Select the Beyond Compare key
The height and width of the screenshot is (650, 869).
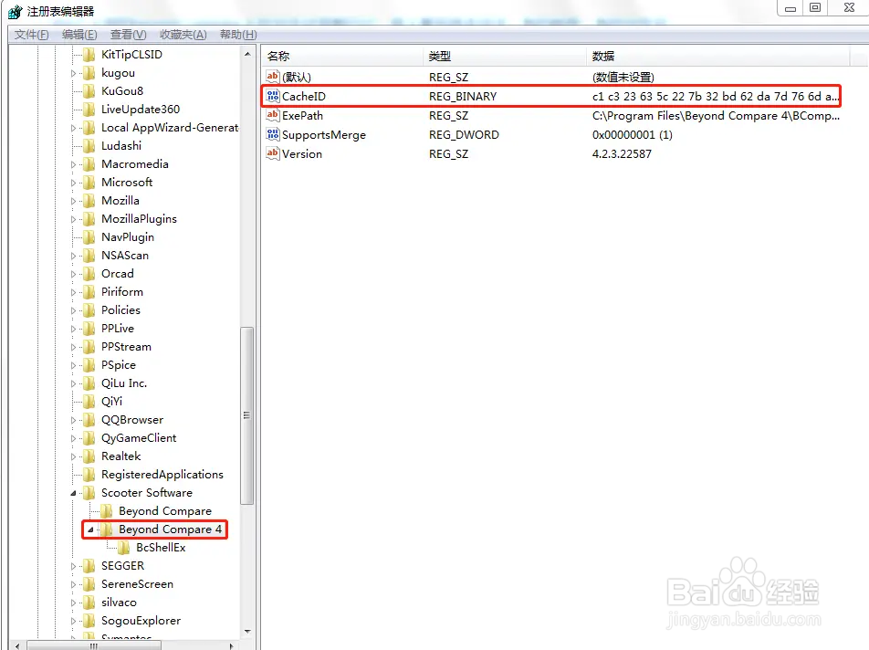(x=165, y=511)
